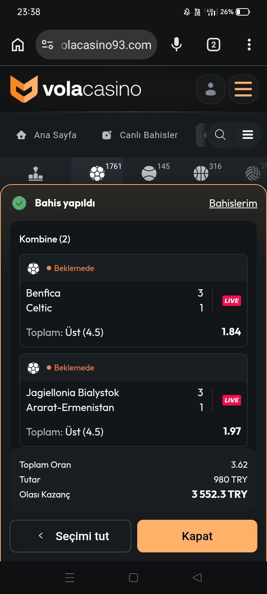Screen dimensions: 267x594
Task: Tap the browser home icon
Action: click(18, 45)
